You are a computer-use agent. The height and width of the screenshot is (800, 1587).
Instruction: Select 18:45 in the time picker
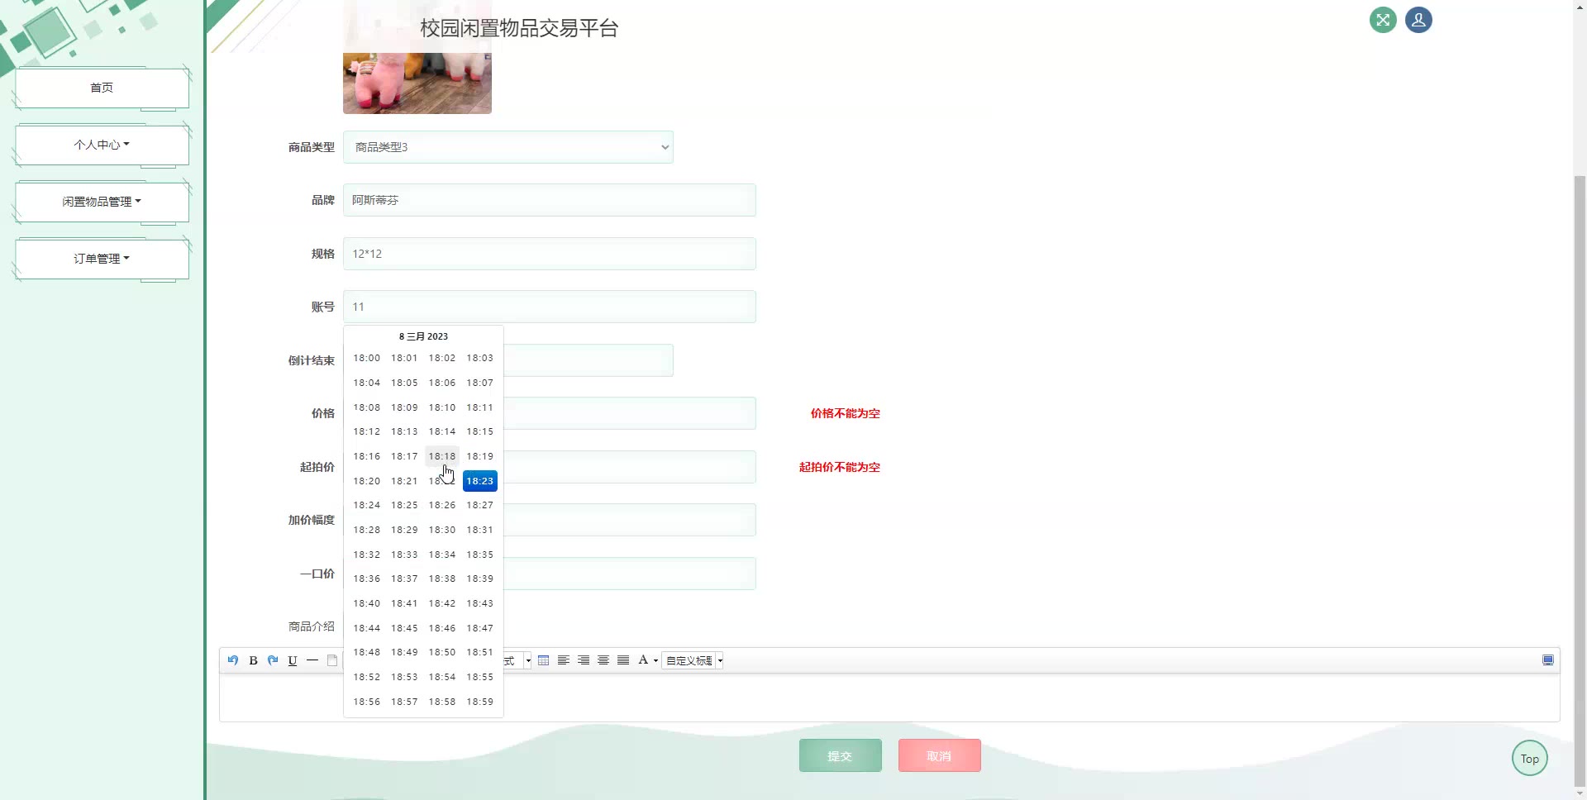pos(404,628)
